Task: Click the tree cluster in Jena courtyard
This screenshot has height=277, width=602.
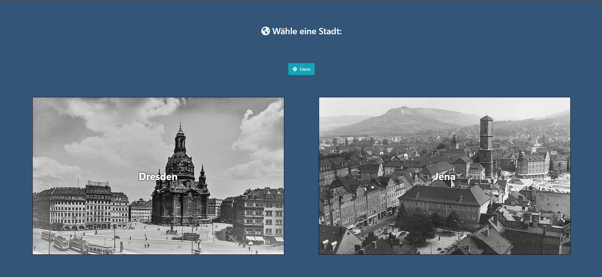Action: tap(415, 225)
